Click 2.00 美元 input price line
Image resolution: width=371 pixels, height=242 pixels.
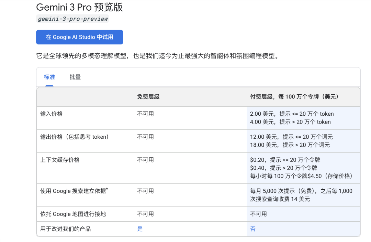point(292,114)
